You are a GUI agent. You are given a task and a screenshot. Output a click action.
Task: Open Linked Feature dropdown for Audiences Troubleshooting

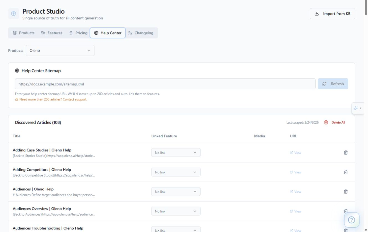tap(176, 230)
